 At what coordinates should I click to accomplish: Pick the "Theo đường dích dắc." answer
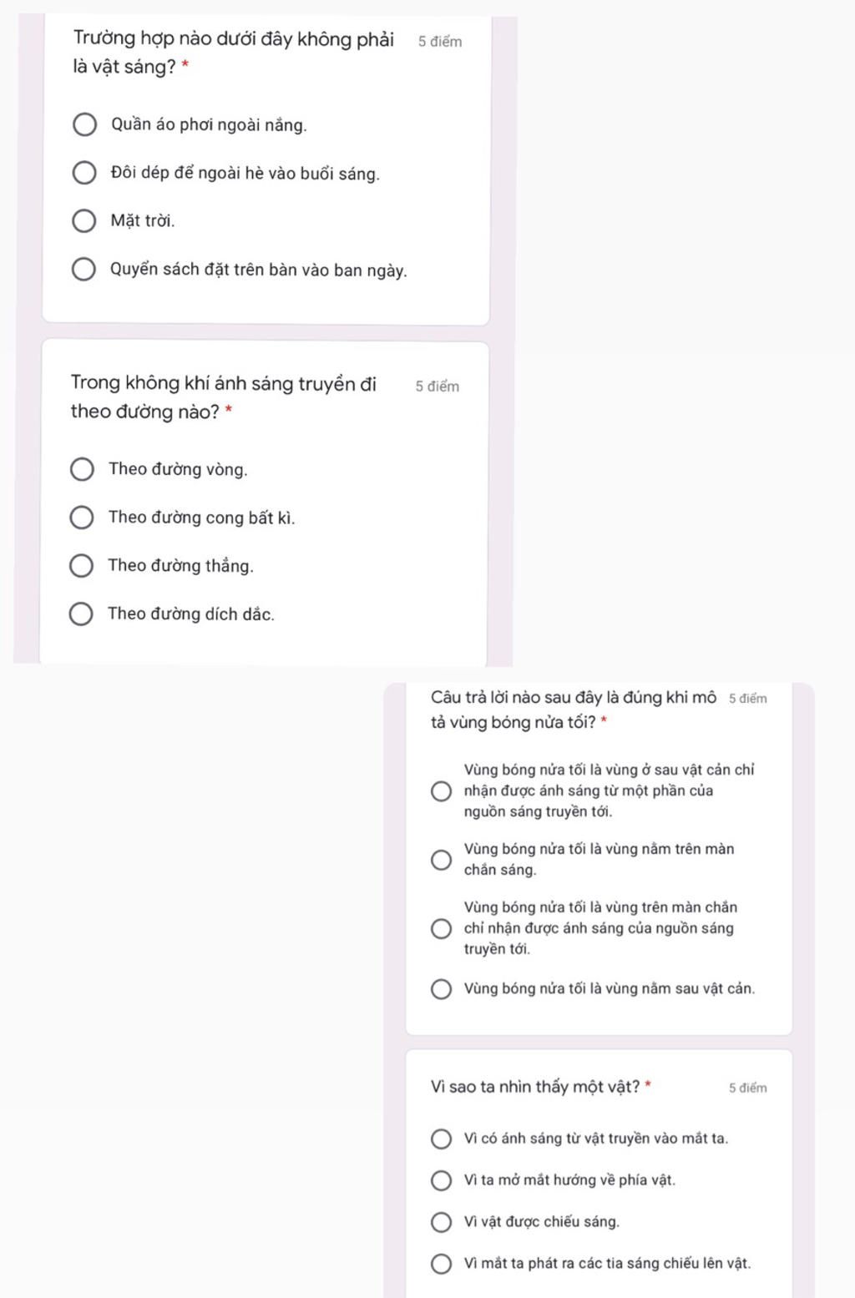[81, 614]
